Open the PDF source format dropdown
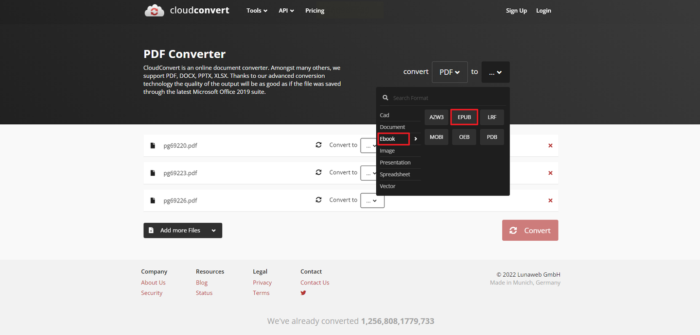This screenshot has height=335, width=700. coord(449,72)
